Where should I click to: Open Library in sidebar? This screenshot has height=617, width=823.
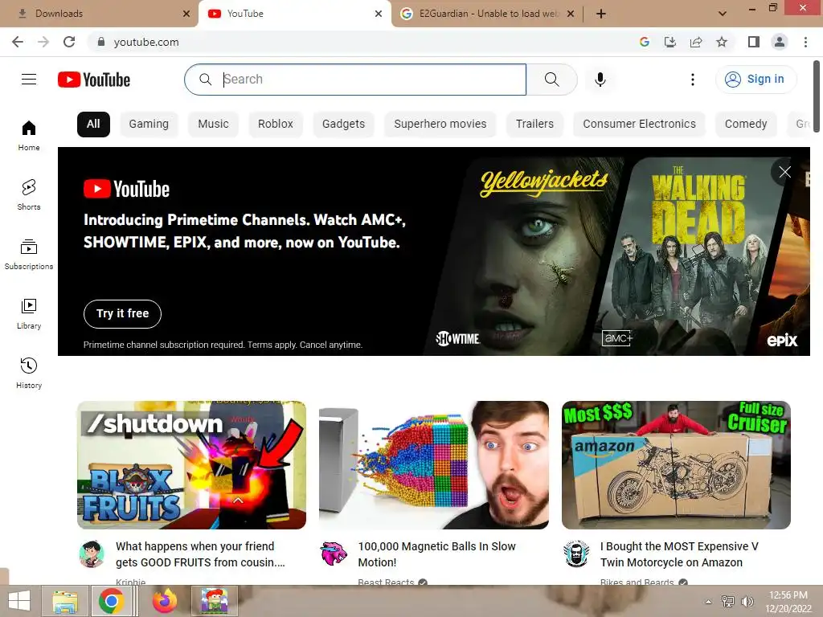coord(29,314)
